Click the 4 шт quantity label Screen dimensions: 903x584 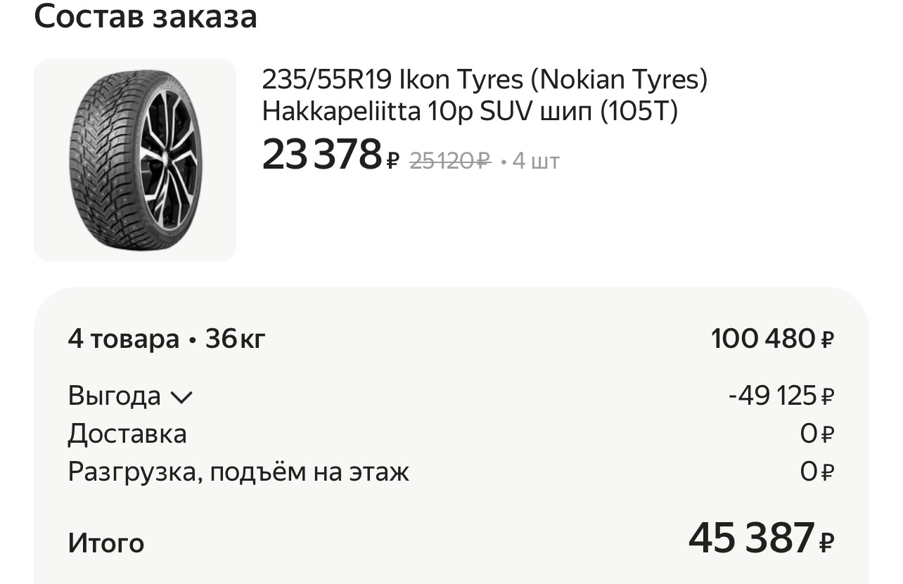click(536, 162)
